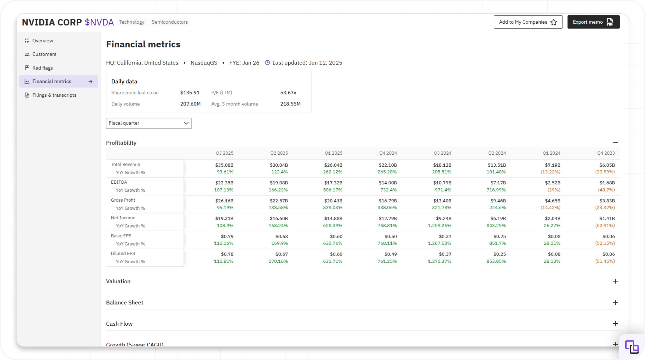Click the Q3 2024 column header
The image size is (645, 360).
pyautogui.click(x=442, y=153)
